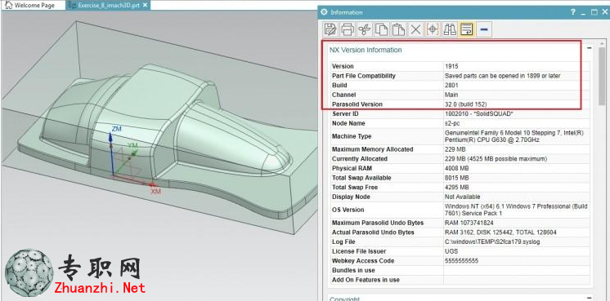Click the Total Swap Available value 8015 MB
The height and width of the screenshot is (301, 610).
[457, 178]
